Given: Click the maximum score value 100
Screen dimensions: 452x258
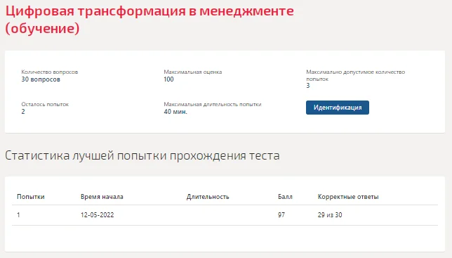Looking at the screenshot, I should tap(168, 79).
